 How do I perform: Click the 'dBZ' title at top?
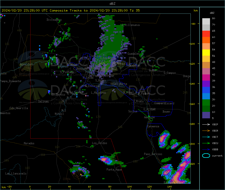pos(112,4)
